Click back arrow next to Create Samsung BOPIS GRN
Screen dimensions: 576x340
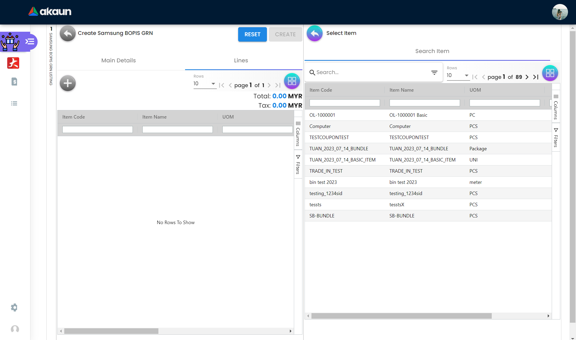(x=68, y=33)
